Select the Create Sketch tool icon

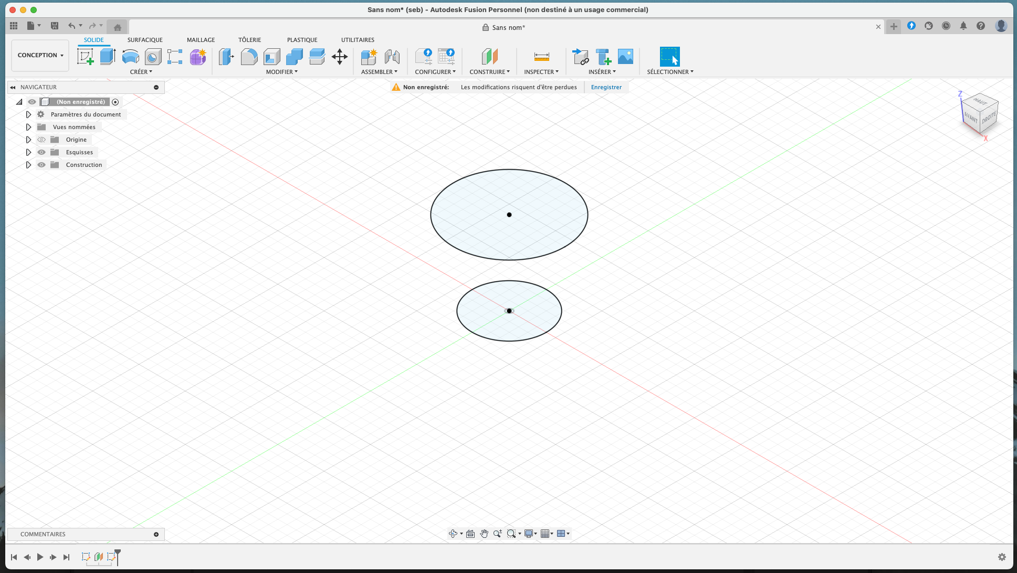[85, 57]
